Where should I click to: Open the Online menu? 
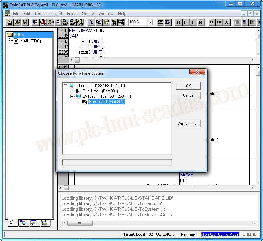click(88, 14)
